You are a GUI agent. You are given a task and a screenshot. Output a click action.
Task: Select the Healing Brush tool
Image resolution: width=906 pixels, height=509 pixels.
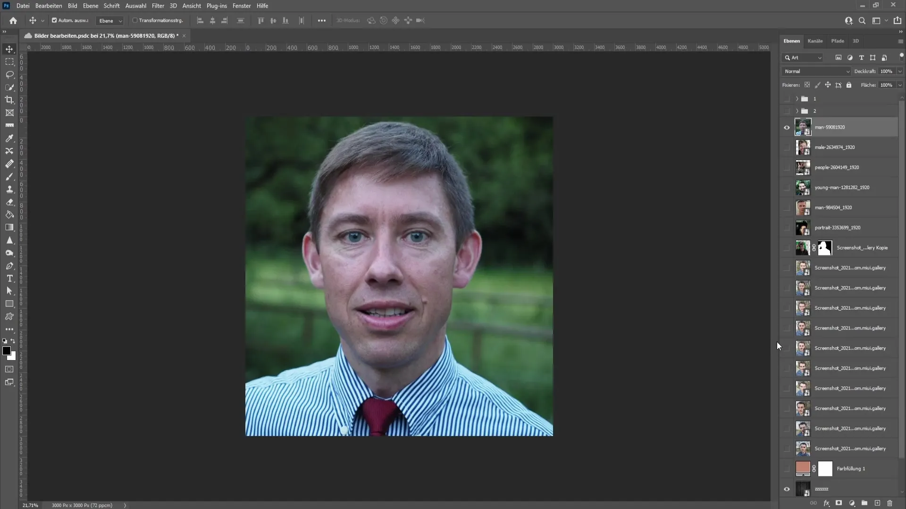[x=9, y=164]
